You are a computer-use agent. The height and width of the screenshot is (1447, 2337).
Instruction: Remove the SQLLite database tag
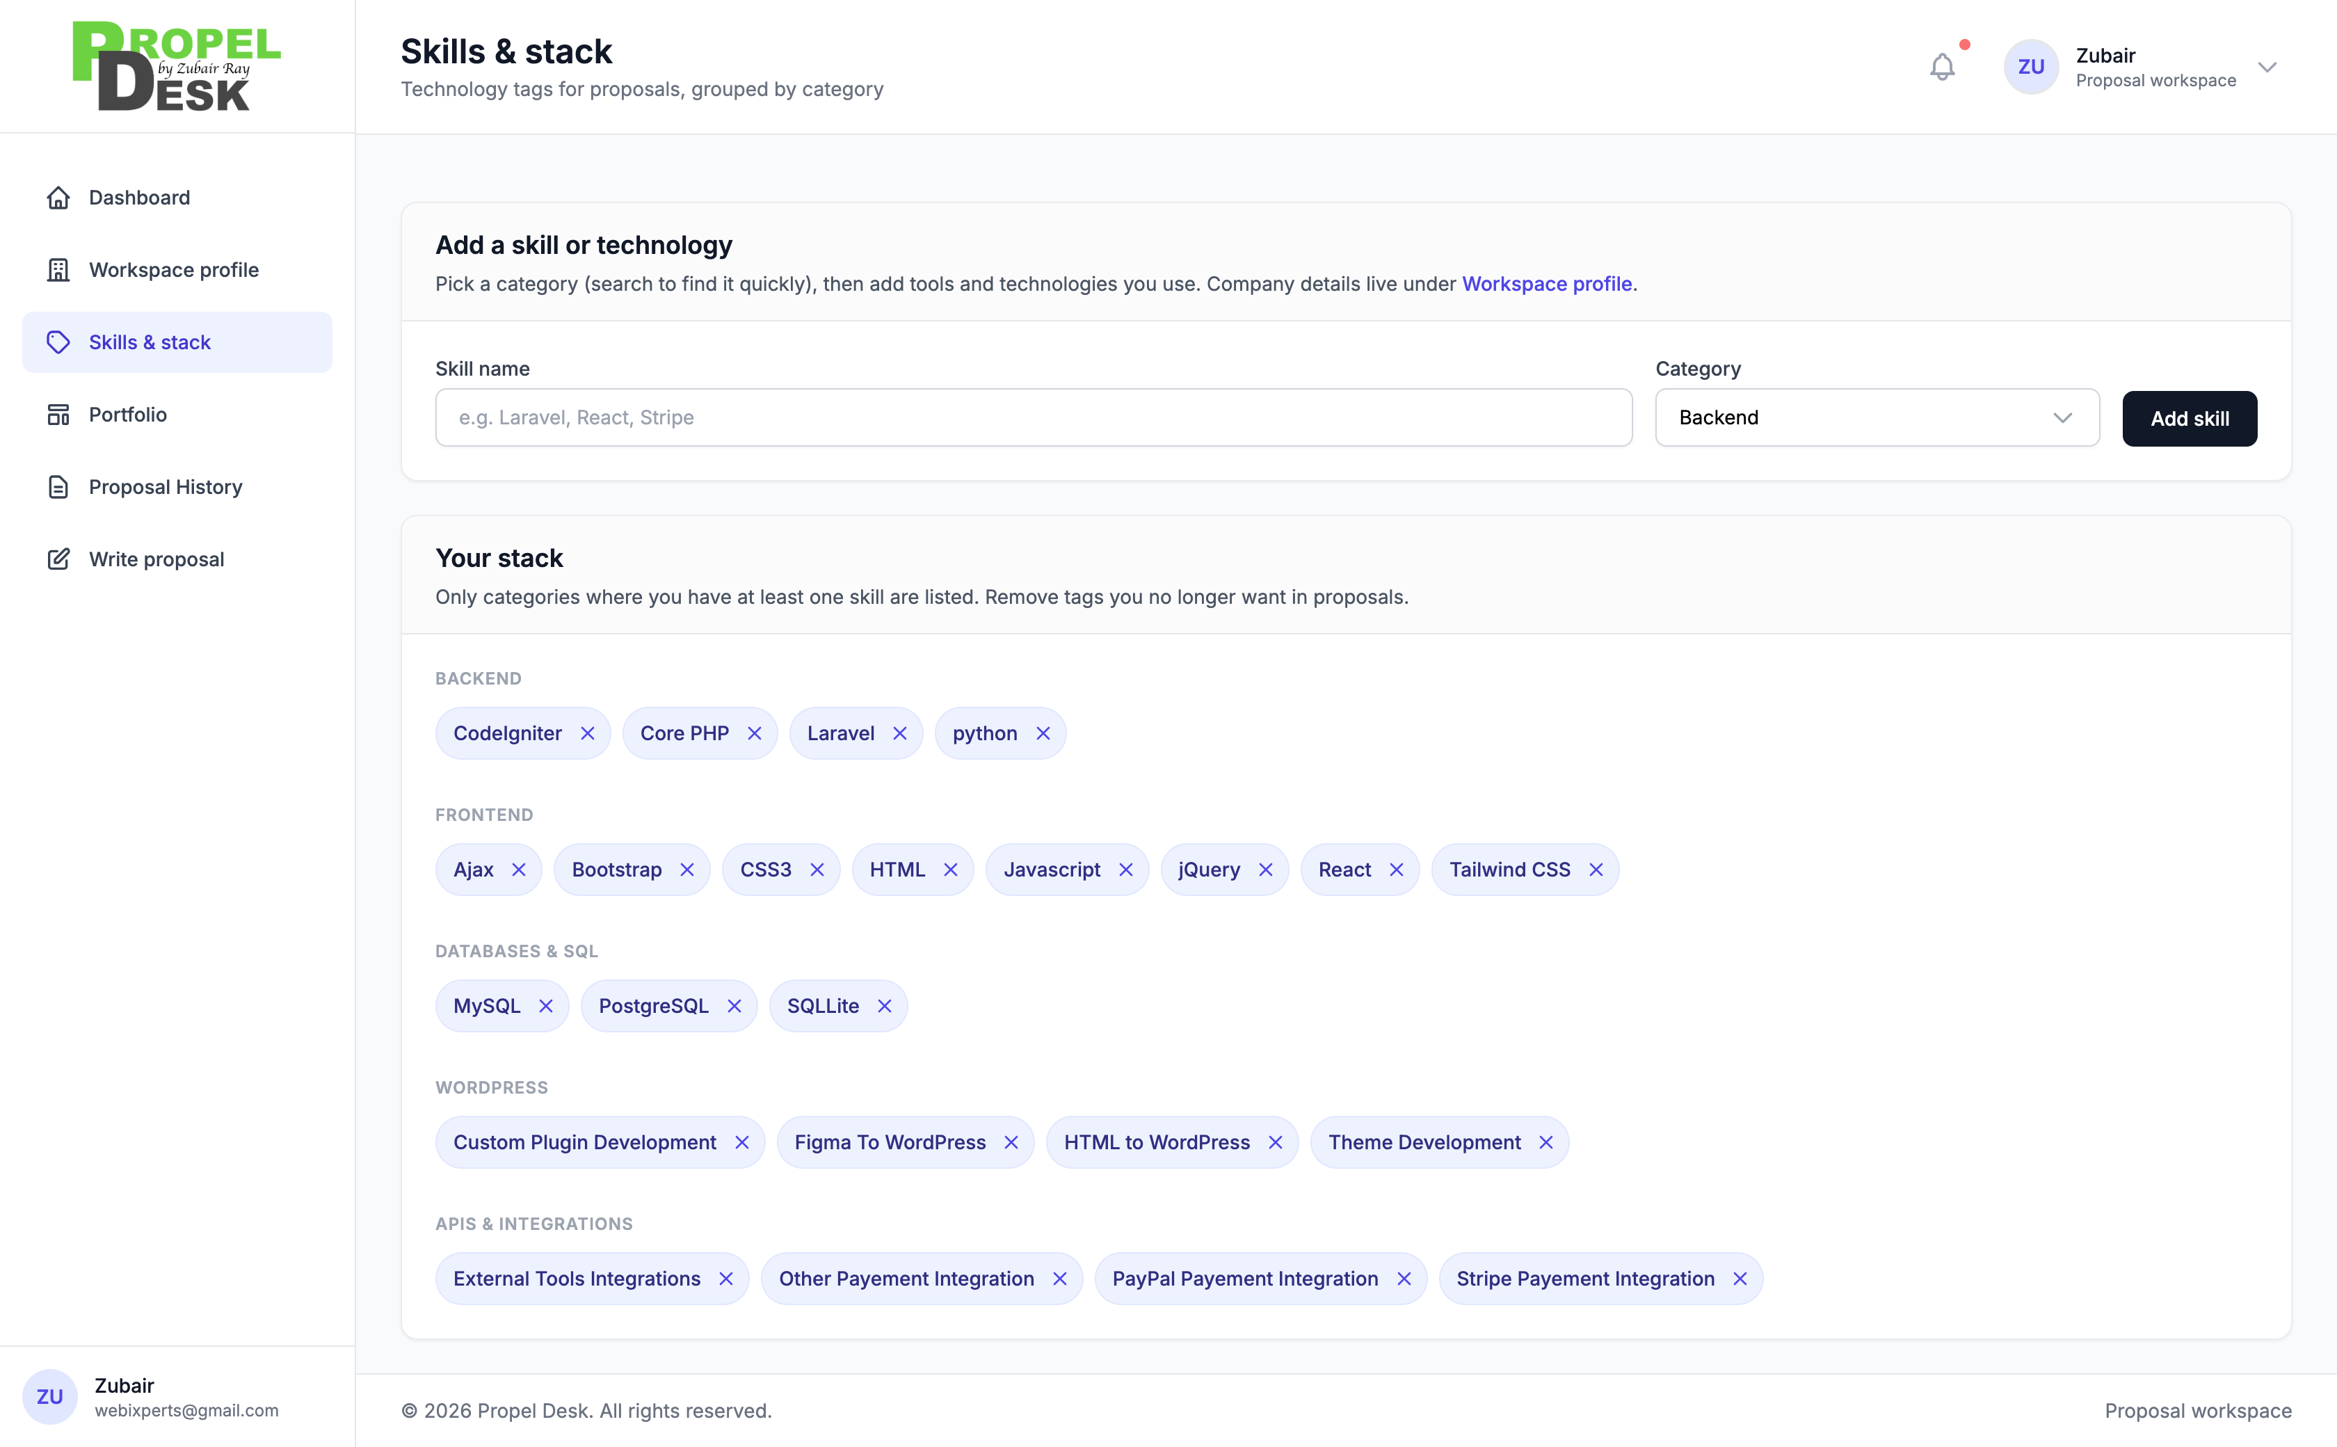[885, 1006]
